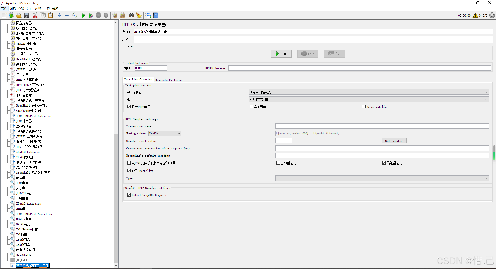
Task: Expand all nodes with plus icon
Action: [59, 15]
